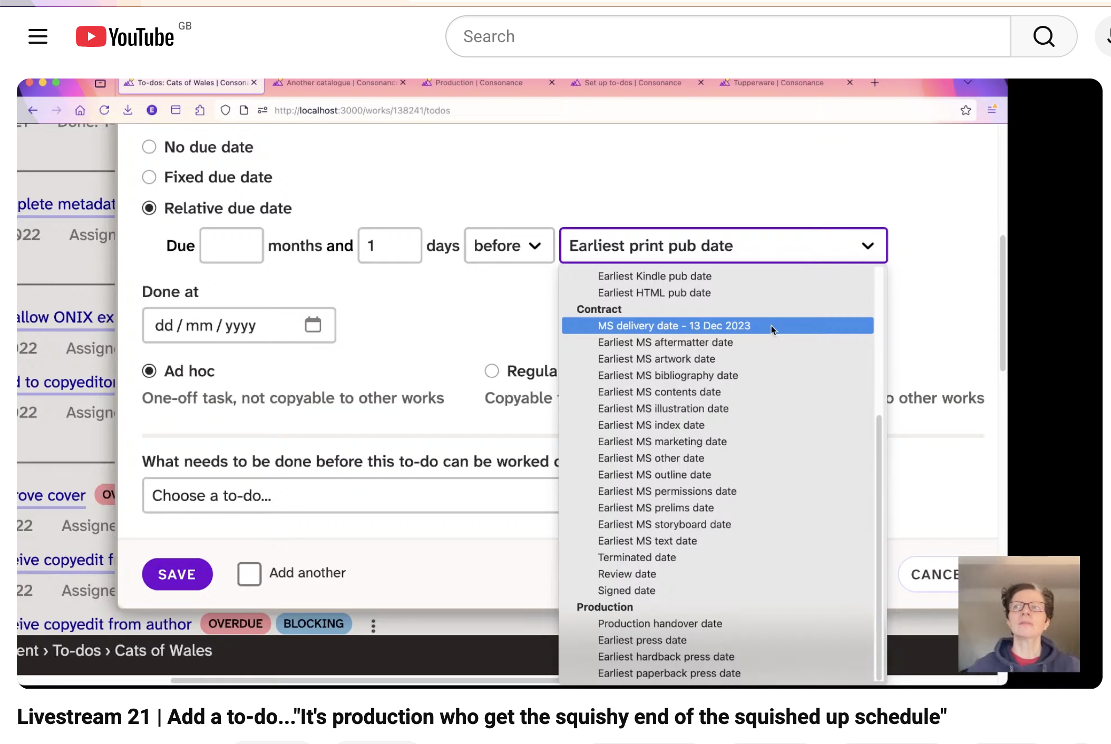This screenshot has width=1111, height=744.
Task: Click the dropdown list scrollbar
Action: 879,548
